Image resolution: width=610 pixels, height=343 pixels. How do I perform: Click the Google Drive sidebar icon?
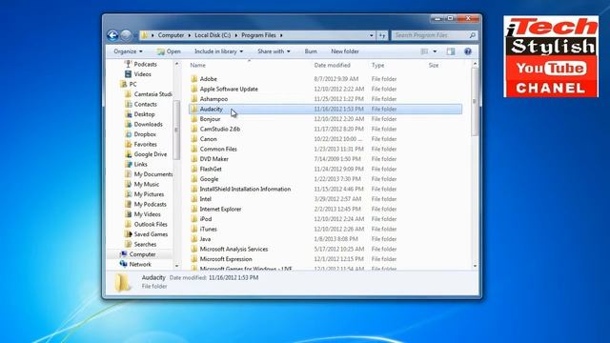[129, 154]
